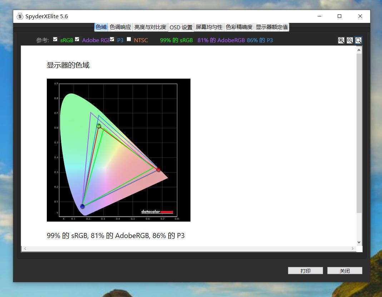Click the gamut result text below the diagram
This screenshot has width=382, height=297.
pyautogui.click(x=116, y=236)
